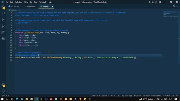Change file encoding via UTF-8
The image size is (180, 101).
[112, 96]
